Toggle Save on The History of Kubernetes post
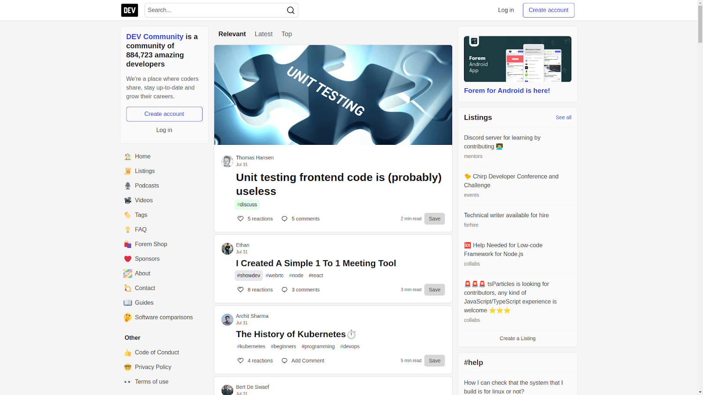 [x=434, y=360]
